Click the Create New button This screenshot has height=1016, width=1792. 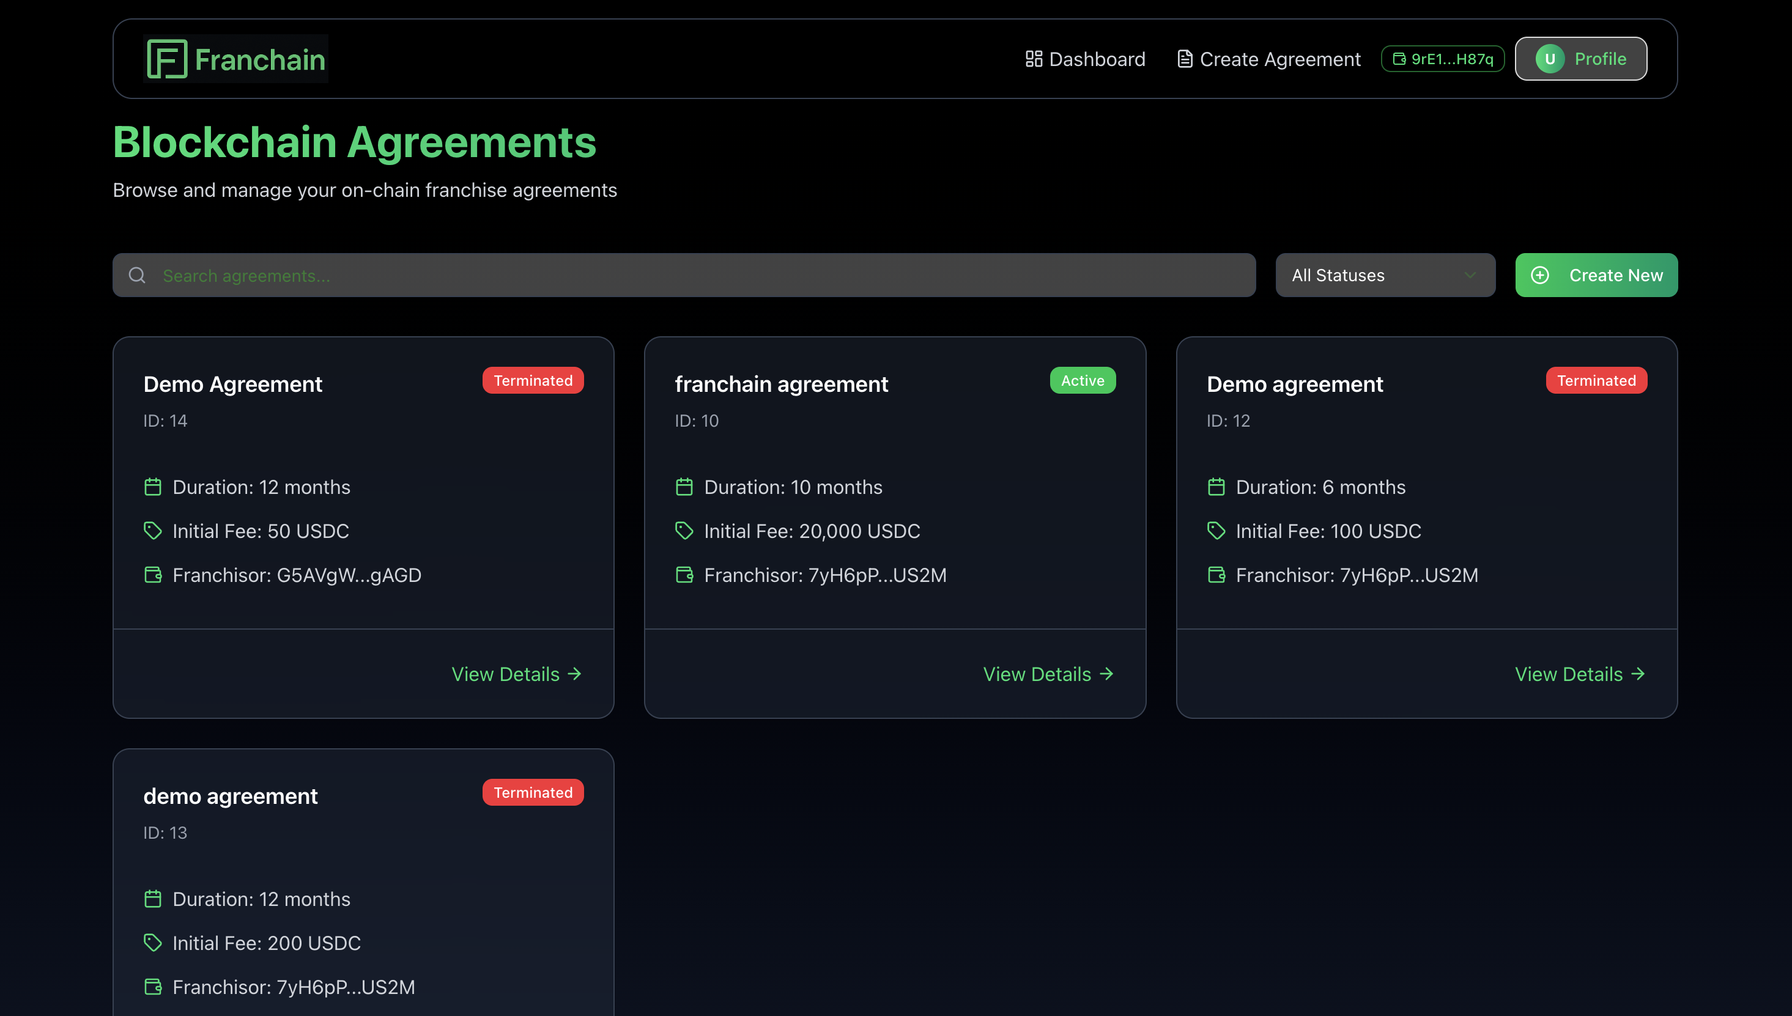point(1596,275)
